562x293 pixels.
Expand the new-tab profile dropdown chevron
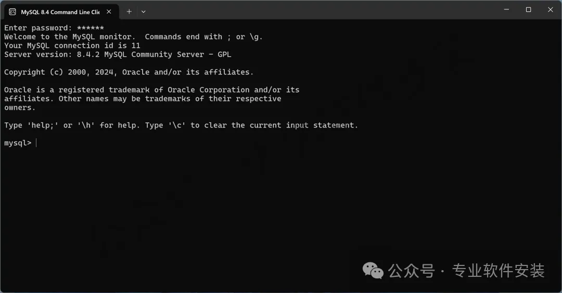tap(144, 12)
